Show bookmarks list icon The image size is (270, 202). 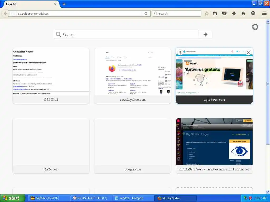(215, 14)
